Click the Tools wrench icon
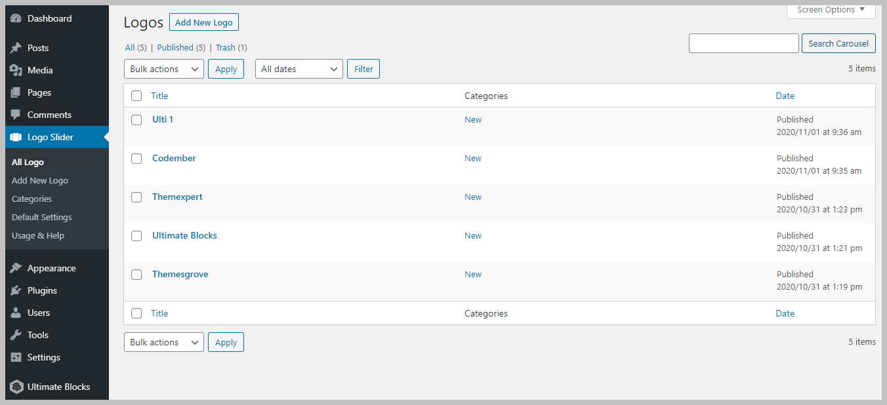 click(x=16, y=335)
